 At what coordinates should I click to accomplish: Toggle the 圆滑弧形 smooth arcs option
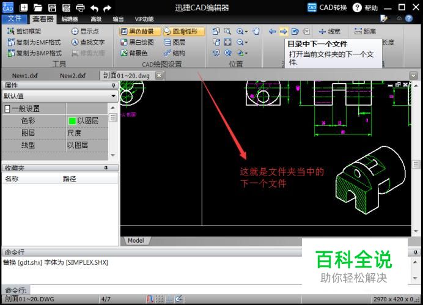pos(184,31)
